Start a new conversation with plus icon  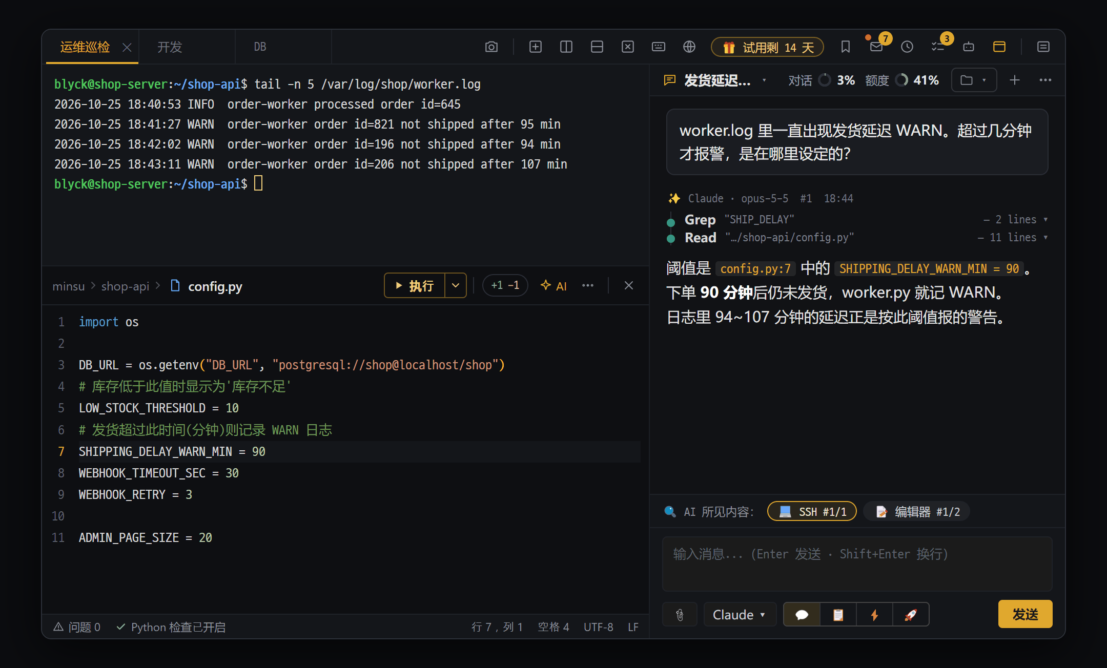click(1014, 80)
